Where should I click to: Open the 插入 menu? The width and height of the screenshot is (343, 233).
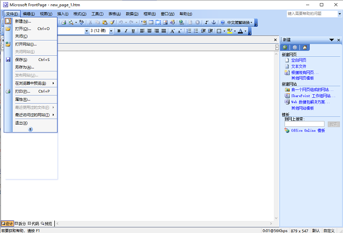(x=62, y=14)
